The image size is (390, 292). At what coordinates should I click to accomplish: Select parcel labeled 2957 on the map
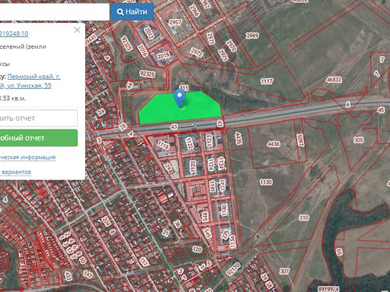point(175,22)
